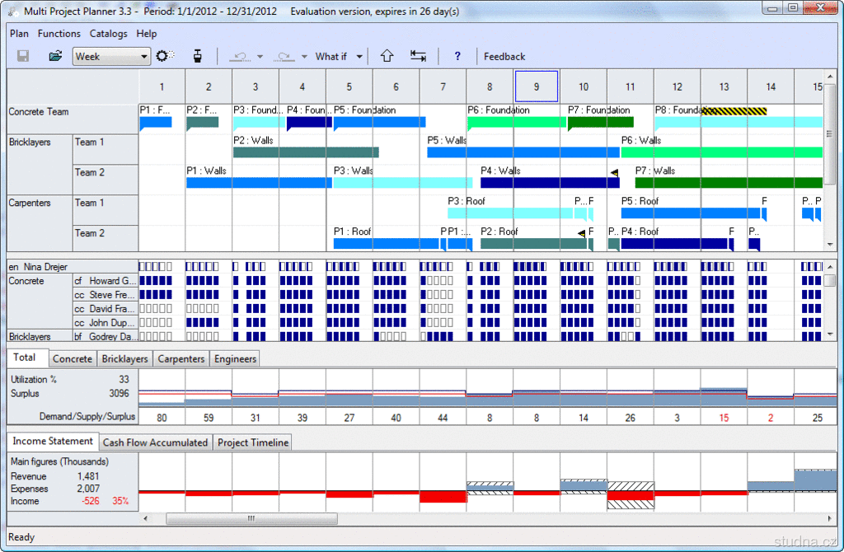
Task: Open the Week time scale dropdown
Action: (x=144, y=56)
